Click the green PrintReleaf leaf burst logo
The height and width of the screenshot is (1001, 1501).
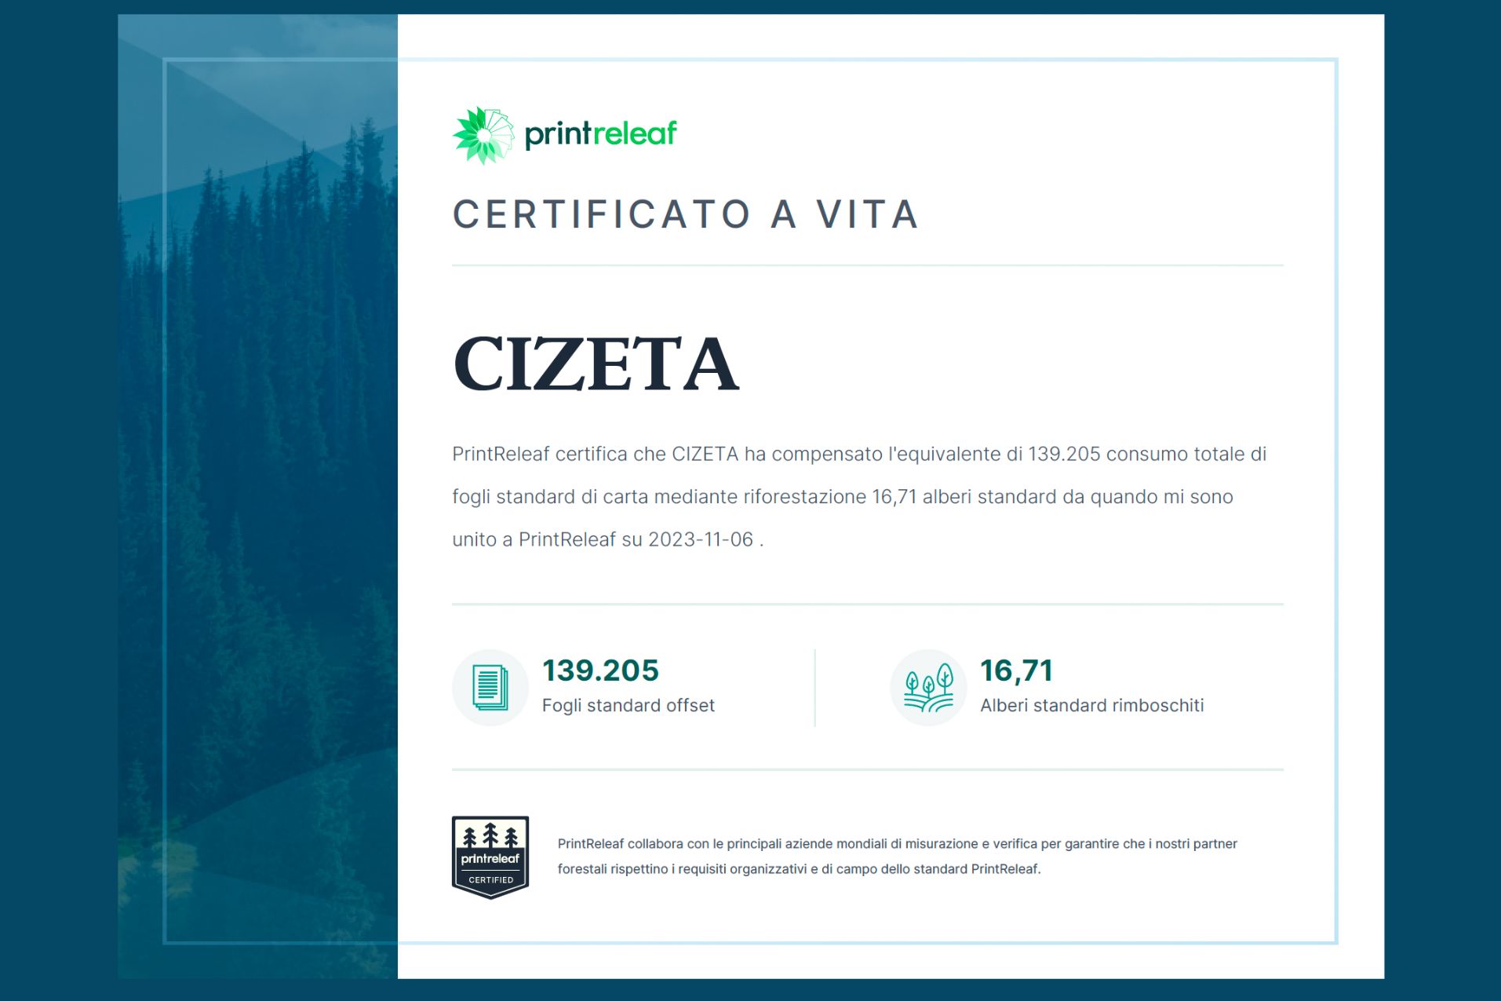coord(483,135)
